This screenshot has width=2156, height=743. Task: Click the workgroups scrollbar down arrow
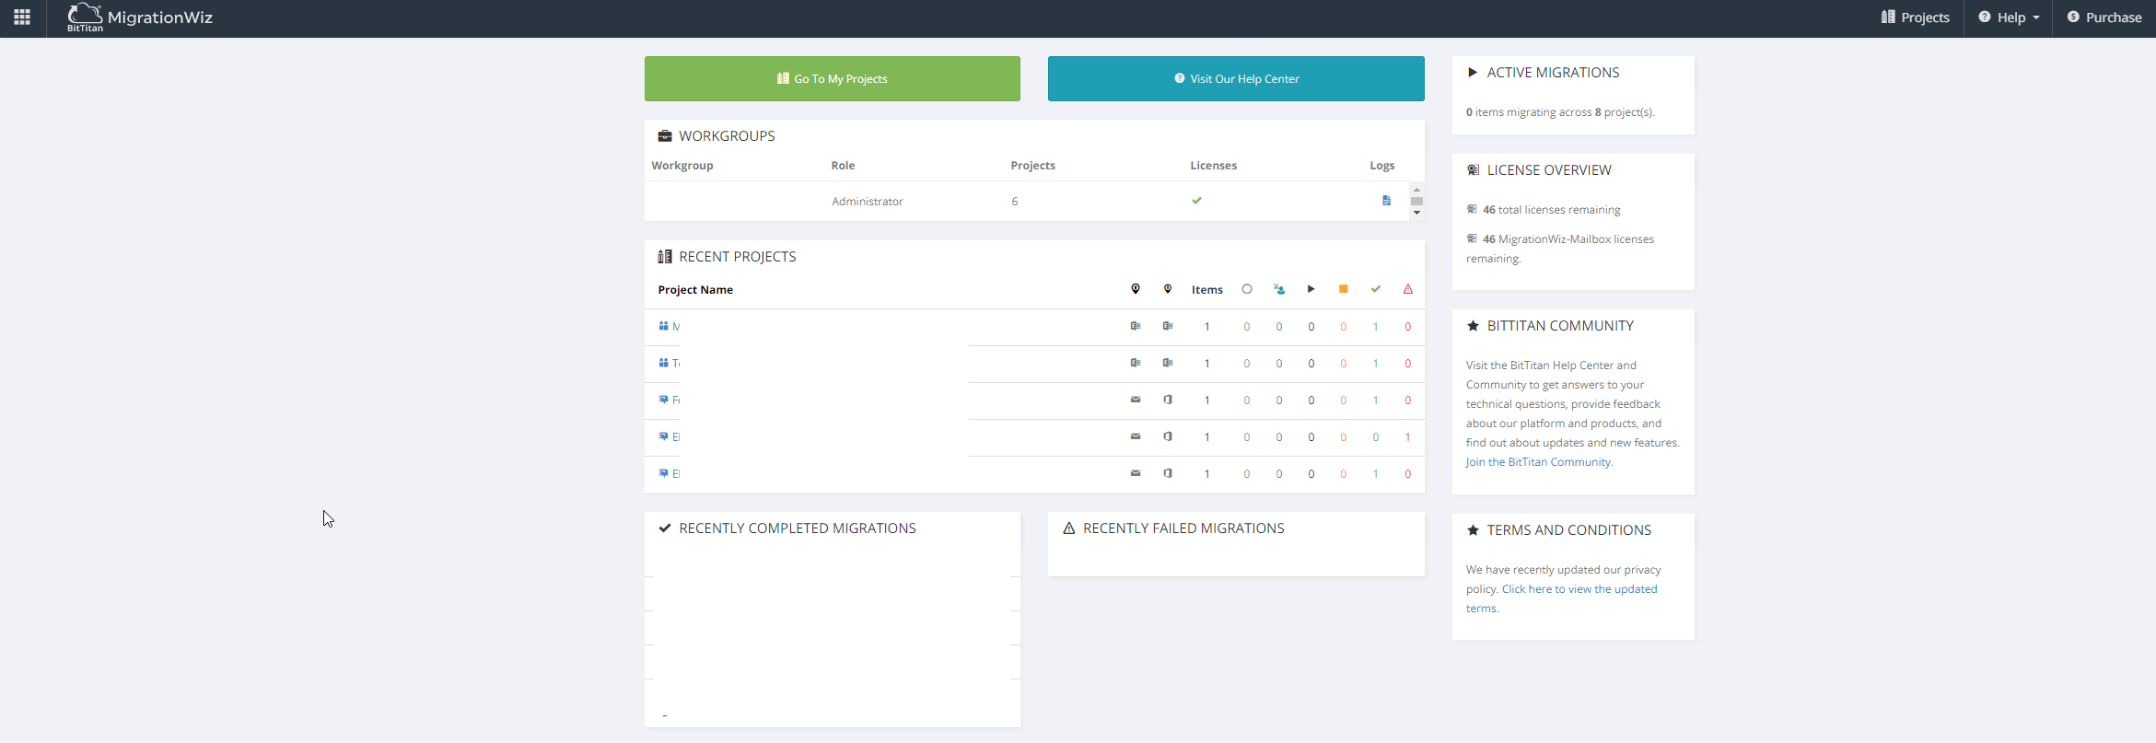coord(1416,213)
